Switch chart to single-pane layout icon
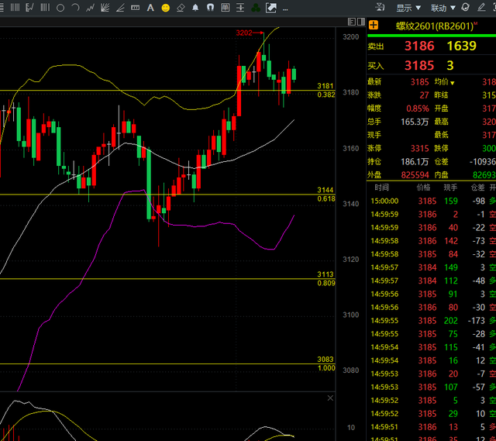Image resolution: width=496 pixels, height=441 pixels. [x=351, y=22]
